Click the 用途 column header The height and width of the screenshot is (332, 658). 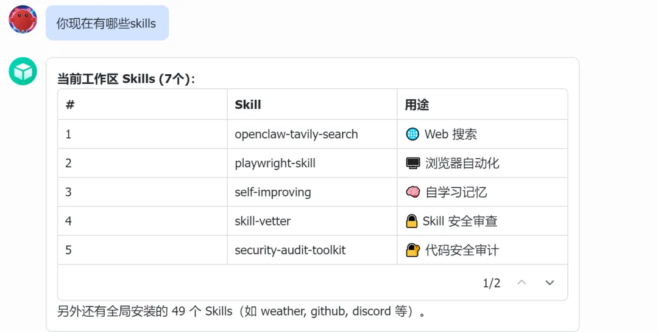coord(417,105)
